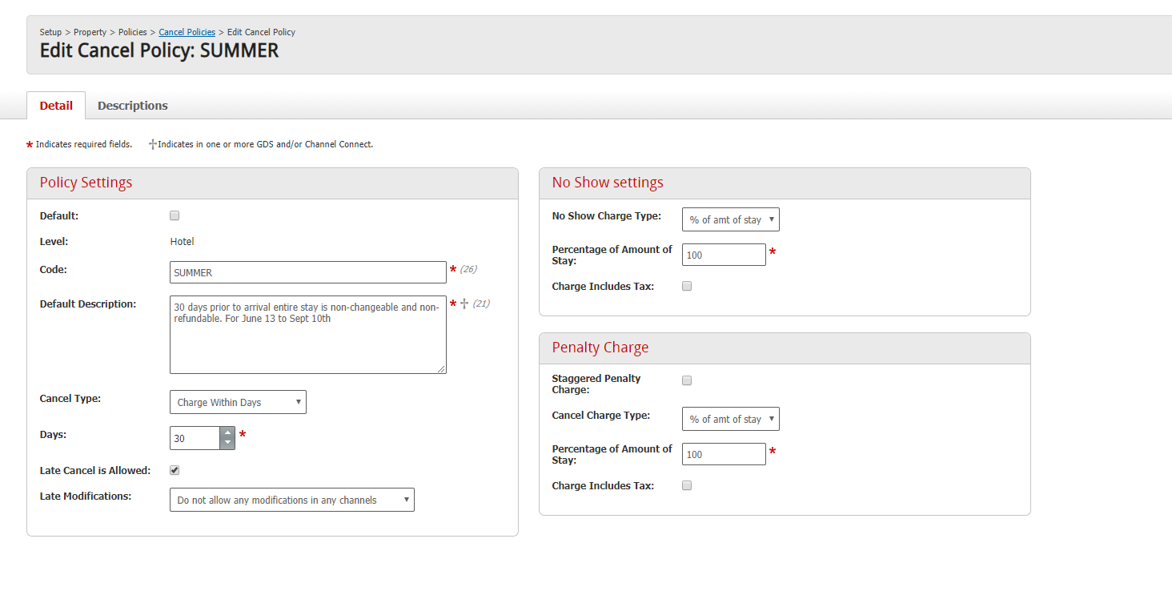Click the Code input field
Image resolution: width=1172 pixels, height=595 pixels.
(308, 272)
